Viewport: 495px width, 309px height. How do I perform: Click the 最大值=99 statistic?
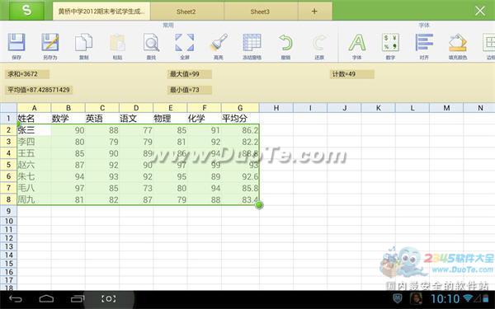pos(189,74)
